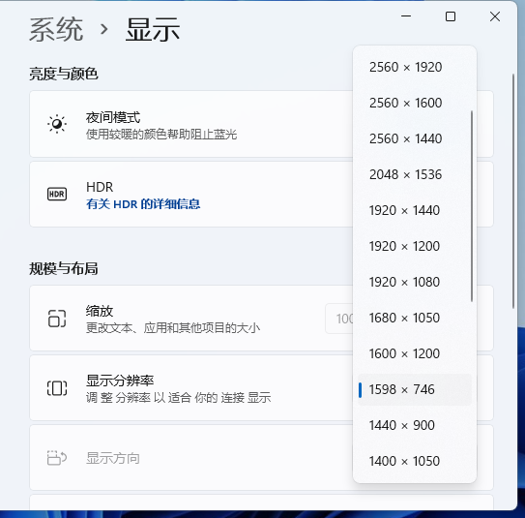525x518 pixels.
Task: Click the 显示分辨率 resolution icon
Action: [x=57, y=388]
